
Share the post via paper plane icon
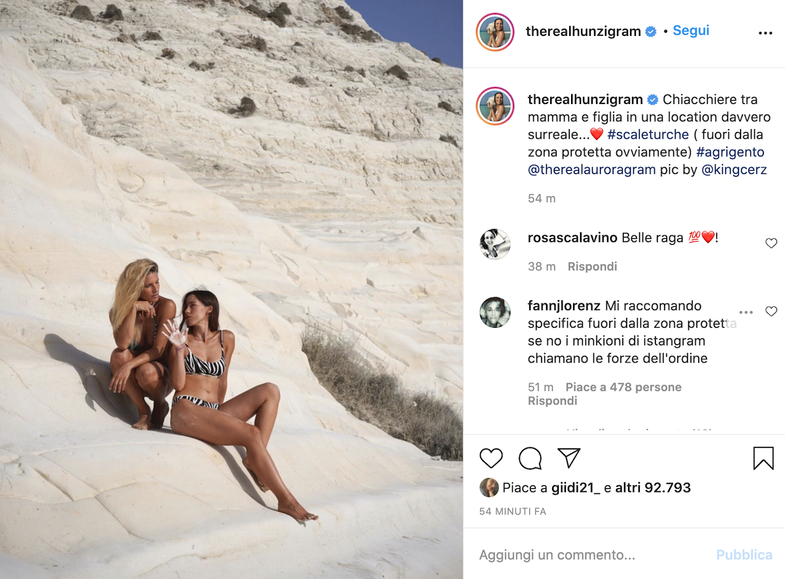coord(569,458)
